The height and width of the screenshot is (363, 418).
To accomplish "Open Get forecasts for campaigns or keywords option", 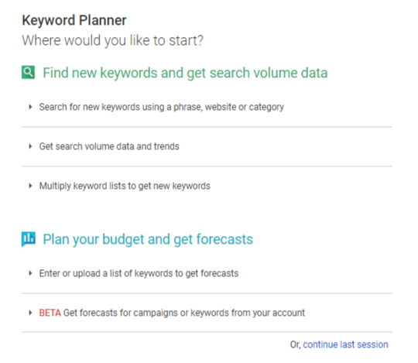I will (x=184, y=313).
